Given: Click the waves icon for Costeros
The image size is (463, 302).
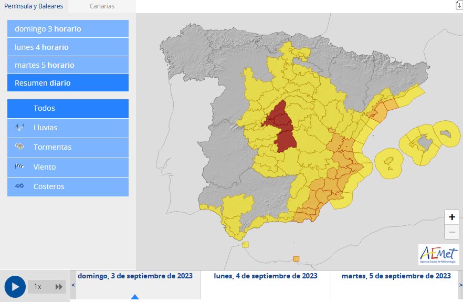Looking at the screenshot, I should (19, 186).
